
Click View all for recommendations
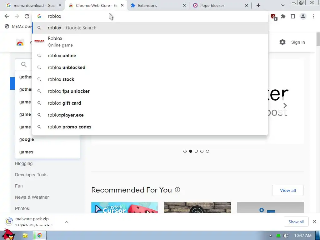pyautogui.click(x=288, y=190)
